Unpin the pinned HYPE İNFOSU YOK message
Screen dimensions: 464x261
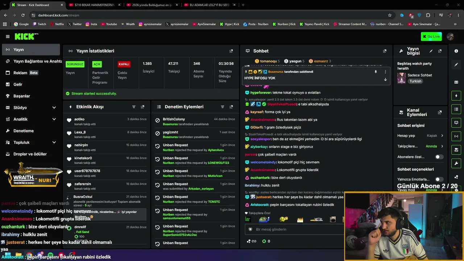point(376,72)
